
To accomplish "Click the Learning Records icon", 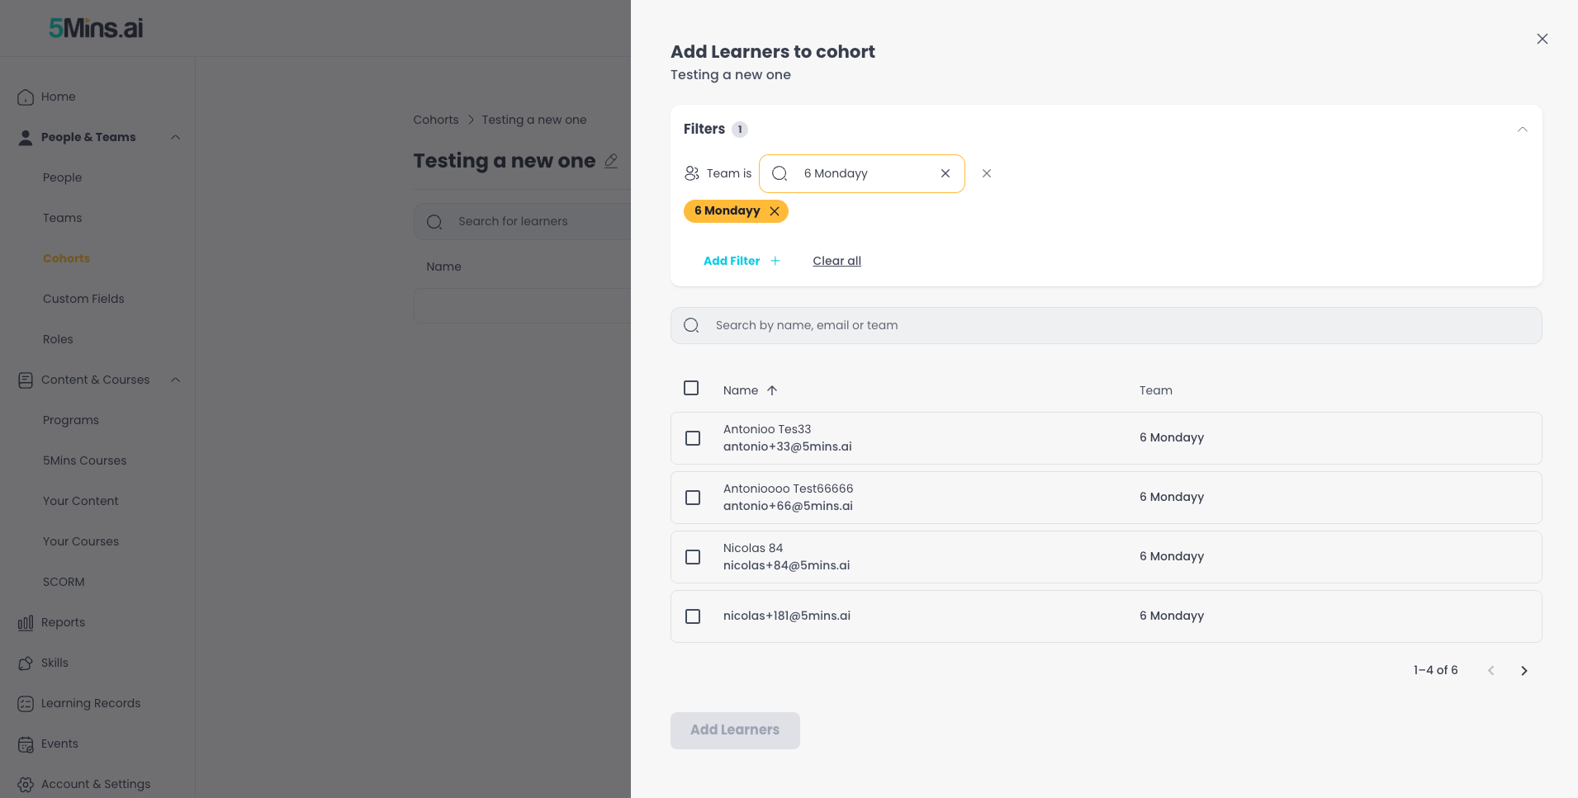I will tap(26, 703).
